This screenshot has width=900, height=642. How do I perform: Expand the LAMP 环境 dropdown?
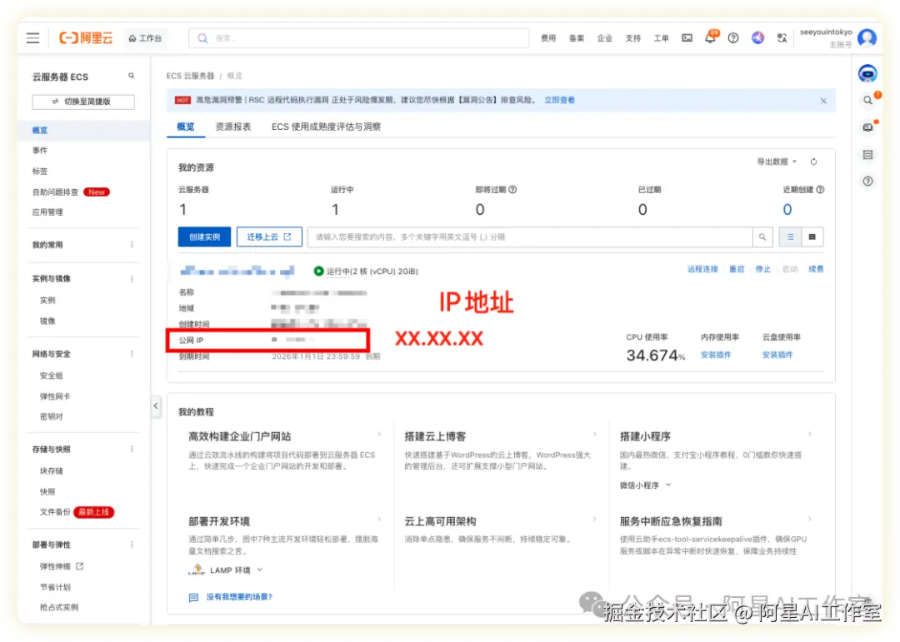tap(226, 570)
